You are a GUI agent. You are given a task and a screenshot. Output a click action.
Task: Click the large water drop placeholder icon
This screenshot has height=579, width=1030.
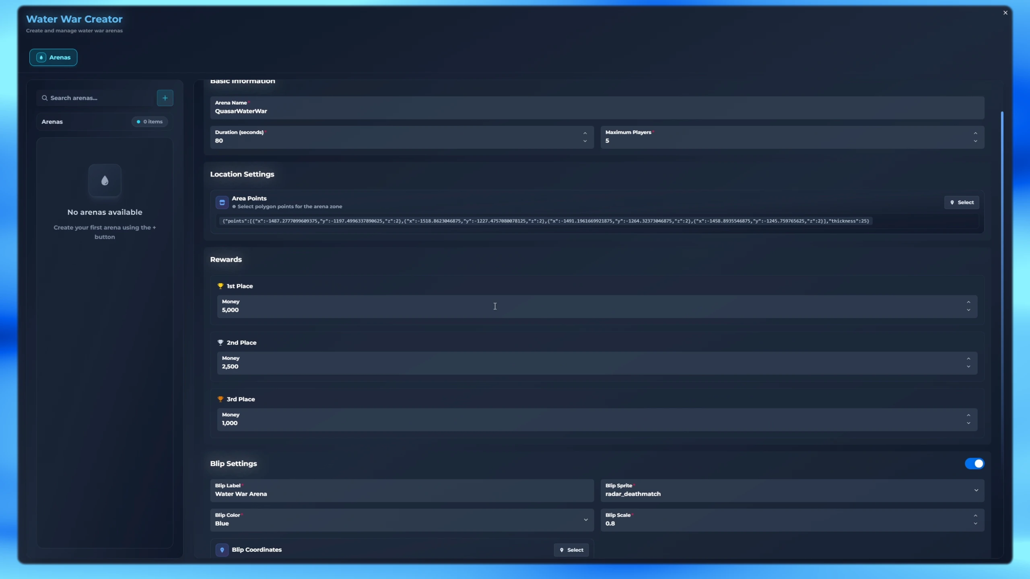[105, 181]
